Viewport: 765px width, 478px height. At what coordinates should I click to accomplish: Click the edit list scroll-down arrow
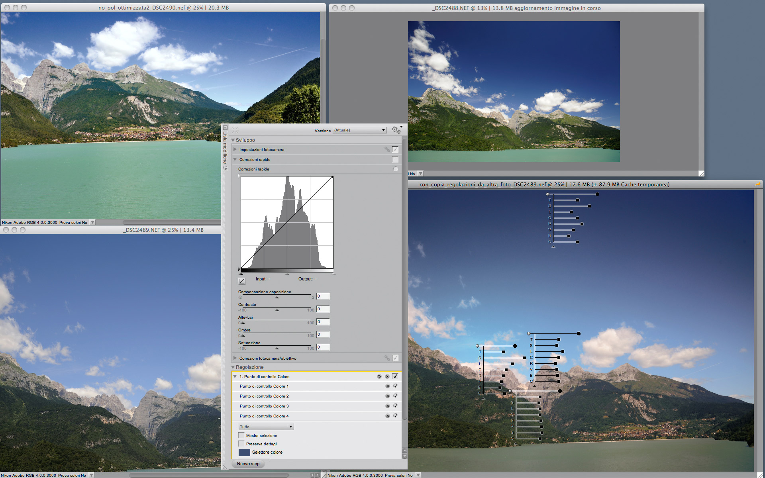click(404, 456)
